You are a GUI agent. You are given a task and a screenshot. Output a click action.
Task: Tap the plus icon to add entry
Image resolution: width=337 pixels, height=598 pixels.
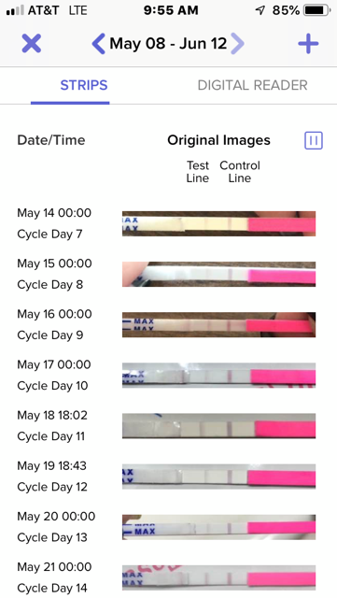coord(308,44)
